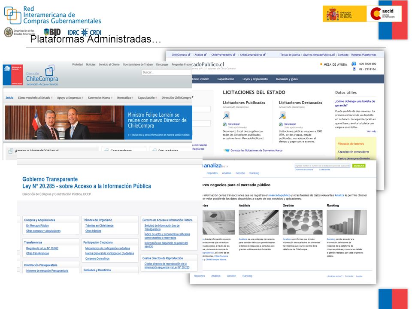Click the Gobierno de Chile flag logo
The image size is (412, 309).
(13, 75)
